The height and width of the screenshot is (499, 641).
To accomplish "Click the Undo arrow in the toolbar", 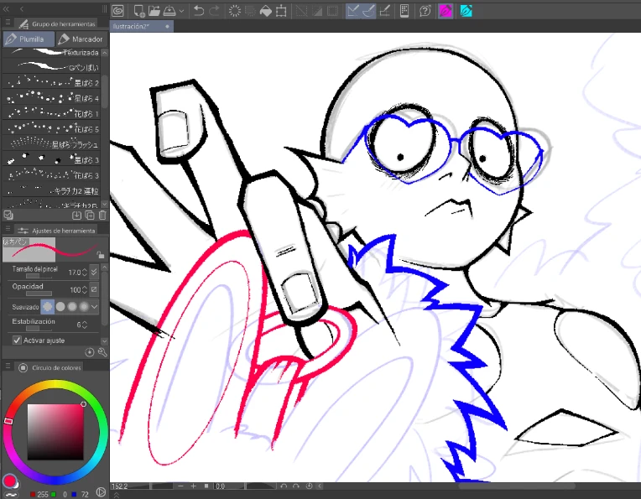I will click(x=199, y=11).
